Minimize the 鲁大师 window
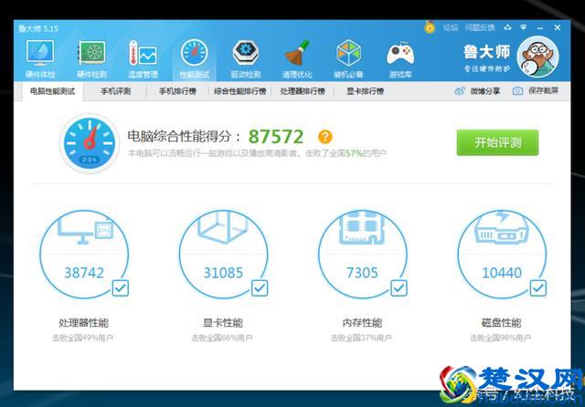The width and height of the screenshot is (585, 407). (x=540, y=28)
